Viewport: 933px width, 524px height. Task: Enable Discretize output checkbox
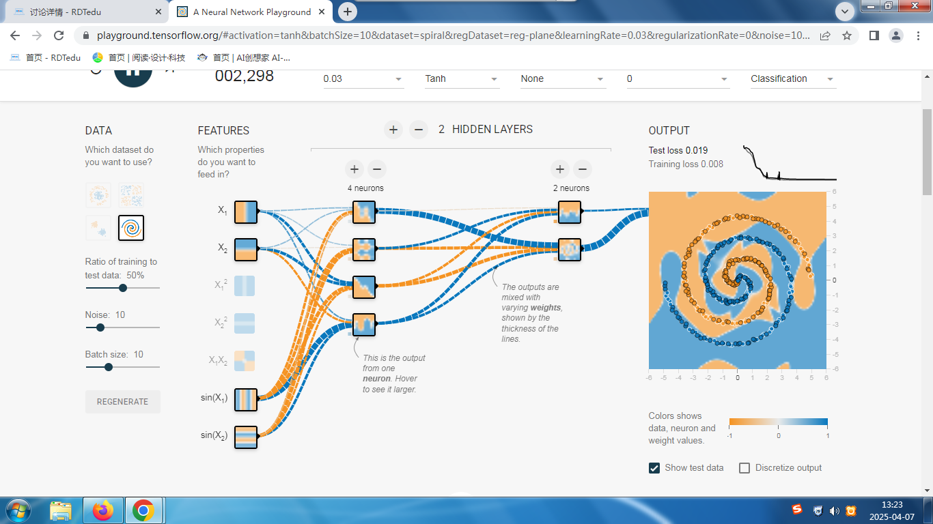(744, 468)
